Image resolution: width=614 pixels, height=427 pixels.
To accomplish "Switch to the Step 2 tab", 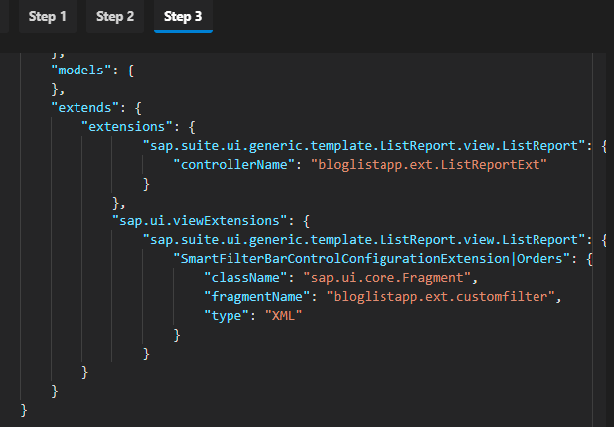I will 115,16.
